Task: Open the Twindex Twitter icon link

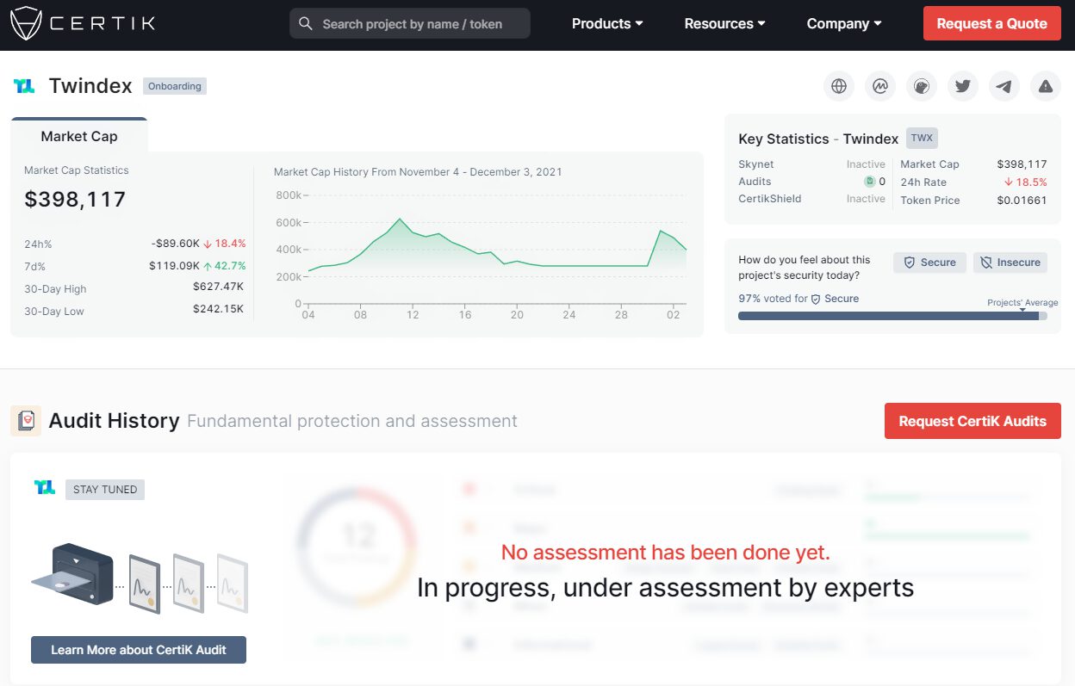Action: [963, 86]
